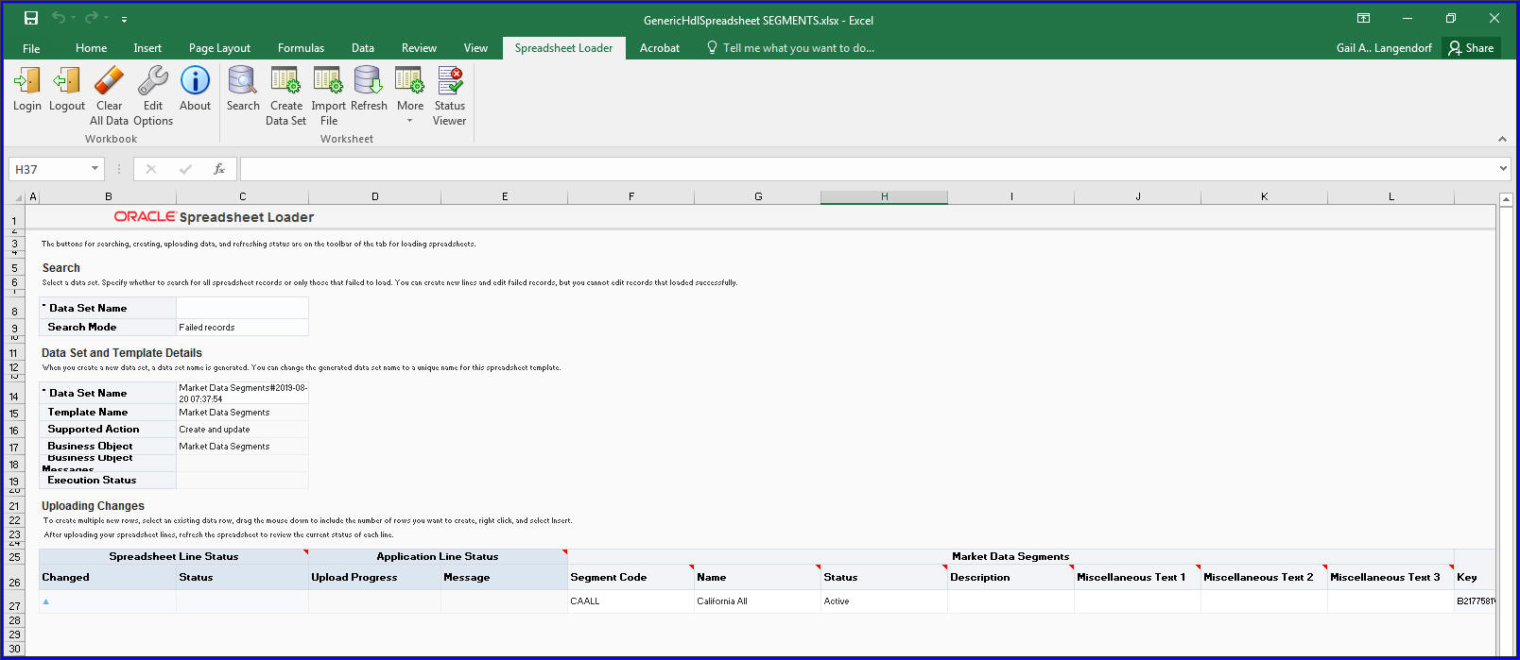Select column H header

coord(884,197)
